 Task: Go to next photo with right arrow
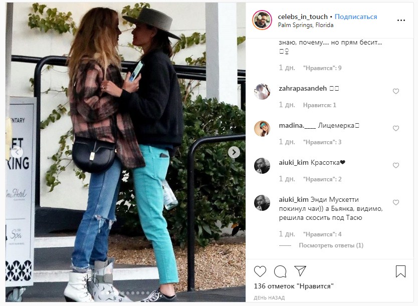pos(234,152)
